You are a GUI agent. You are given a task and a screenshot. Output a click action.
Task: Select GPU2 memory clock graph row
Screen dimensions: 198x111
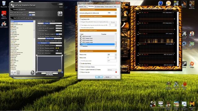97,40
